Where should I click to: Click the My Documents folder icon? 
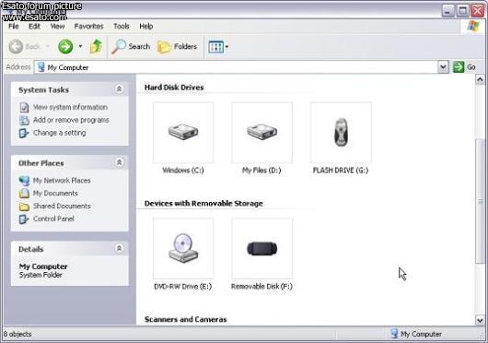point(24,193)
